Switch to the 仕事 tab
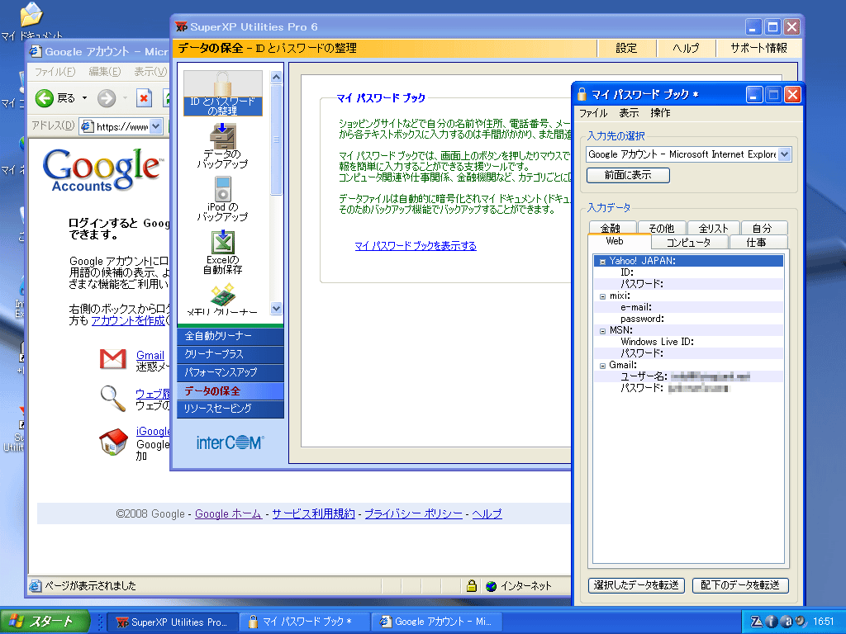The height and width of the screenshot is (634, 846). (758, 242)
